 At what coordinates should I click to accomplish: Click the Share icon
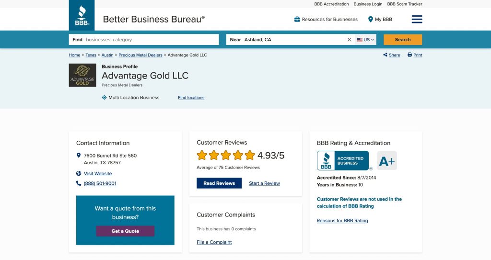coord(386,55)
